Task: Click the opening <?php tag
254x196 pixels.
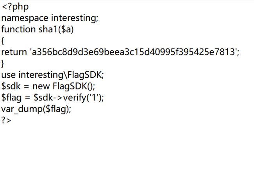Action: (x=15, y=7)
